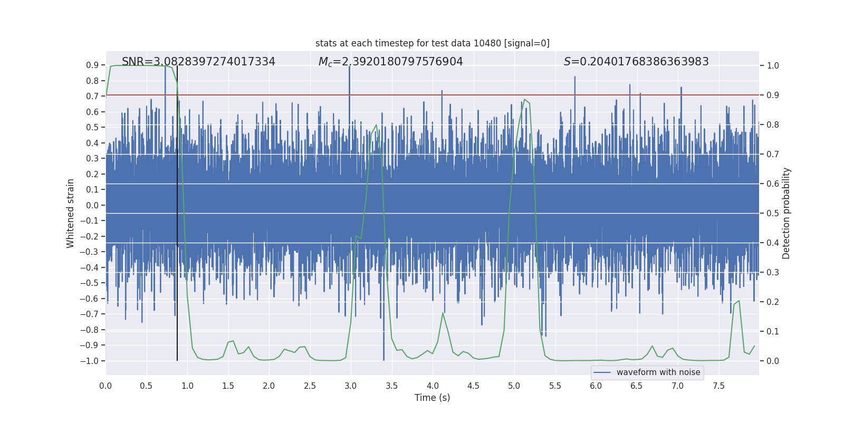Image resolution: width=844 pixels, height=422 pixels.
Task: Click the "Whitened strain" axis label
Action: pos(71,213)
